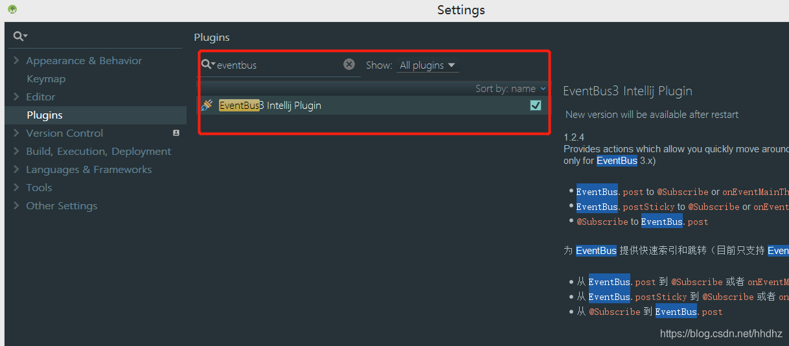Focus the plugin search field containing eventbus
The image size is (789, 346).
pyautogui.click(x=279, y=65)
